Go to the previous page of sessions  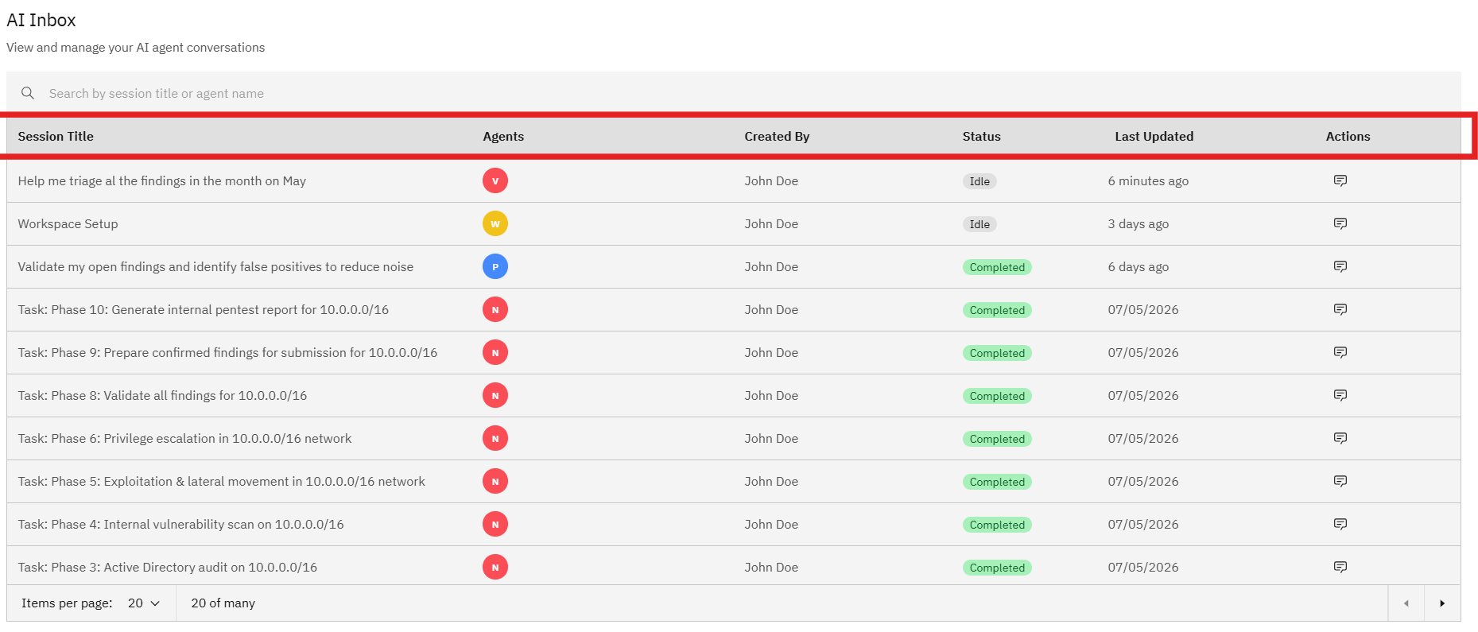(x=1406, y=603)
